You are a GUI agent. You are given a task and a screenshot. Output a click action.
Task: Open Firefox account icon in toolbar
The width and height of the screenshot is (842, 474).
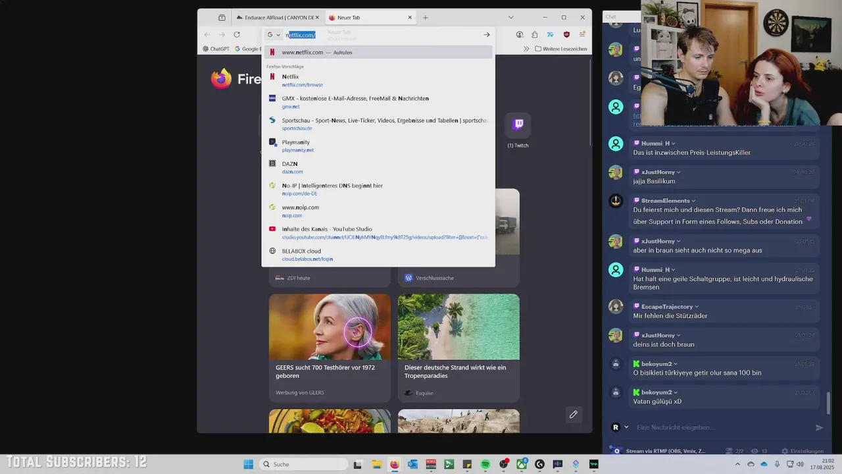coord(520,35)
